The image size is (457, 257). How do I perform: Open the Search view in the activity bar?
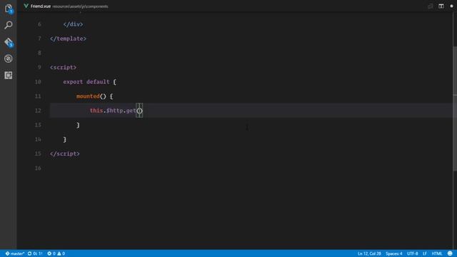click(9, 25)
